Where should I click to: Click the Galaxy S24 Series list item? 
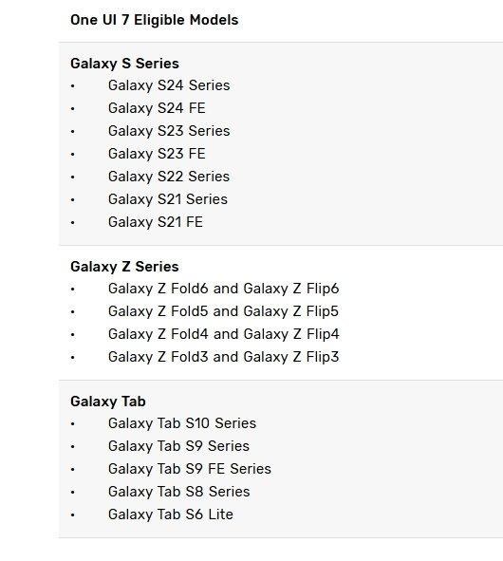pos(169,85)
